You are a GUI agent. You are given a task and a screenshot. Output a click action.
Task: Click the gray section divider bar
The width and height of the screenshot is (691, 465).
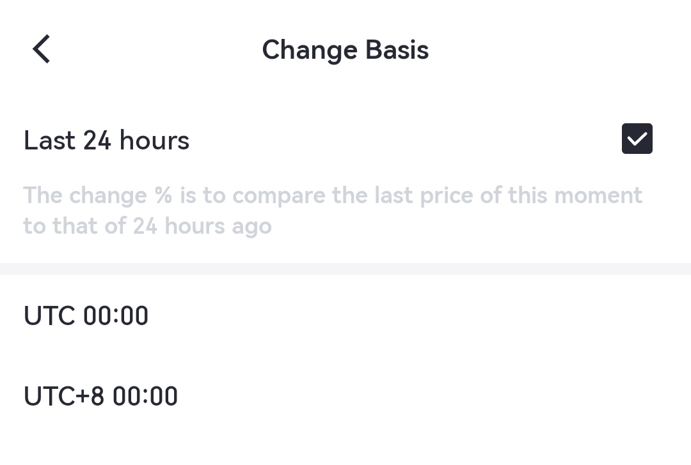[345, 269]
